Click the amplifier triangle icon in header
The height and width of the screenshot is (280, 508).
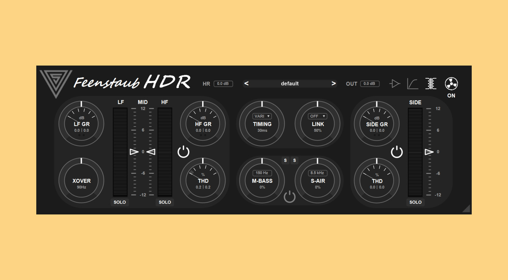click(395, 84)
